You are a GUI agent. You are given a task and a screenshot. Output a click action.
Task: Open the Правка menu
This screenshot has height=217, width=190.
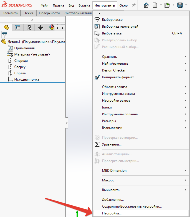click(x=58, y=5)
